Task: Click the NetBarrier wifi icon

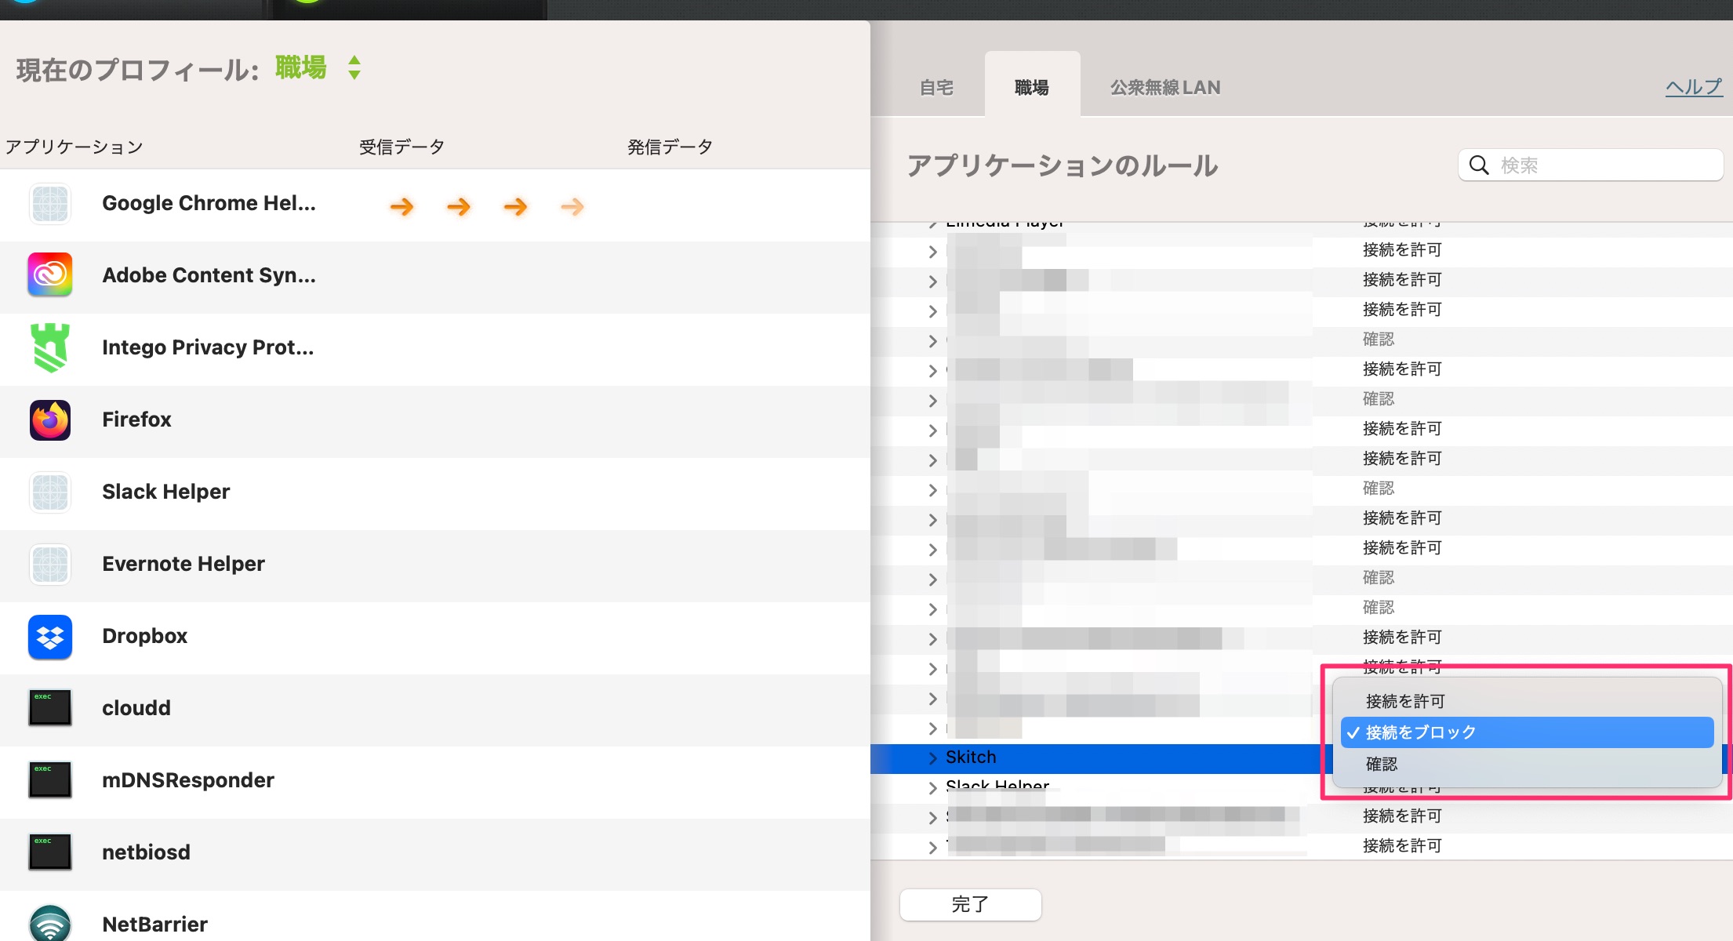Action: [x=50, y=924]
